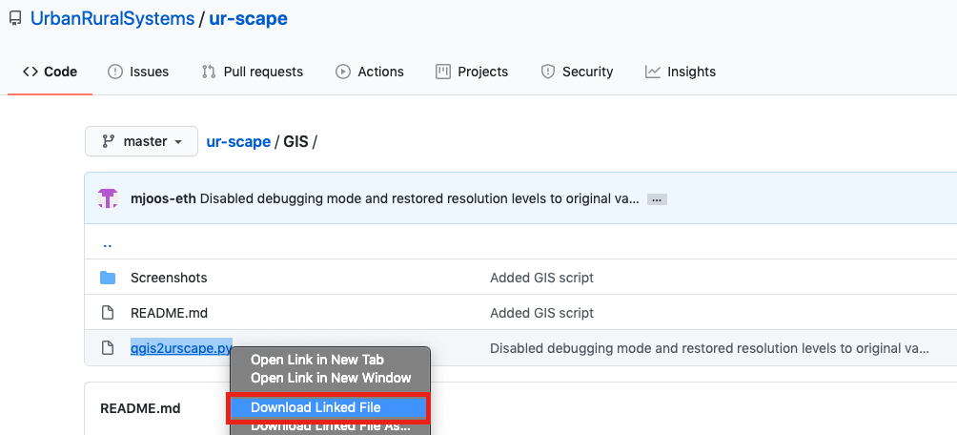Open the README.md file in the list
This screenshot has width=957, height=435.
(169, 314)
